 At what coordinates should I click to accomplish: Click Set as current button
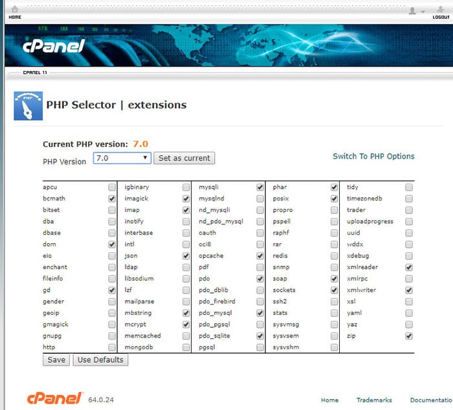click(184, 158)
